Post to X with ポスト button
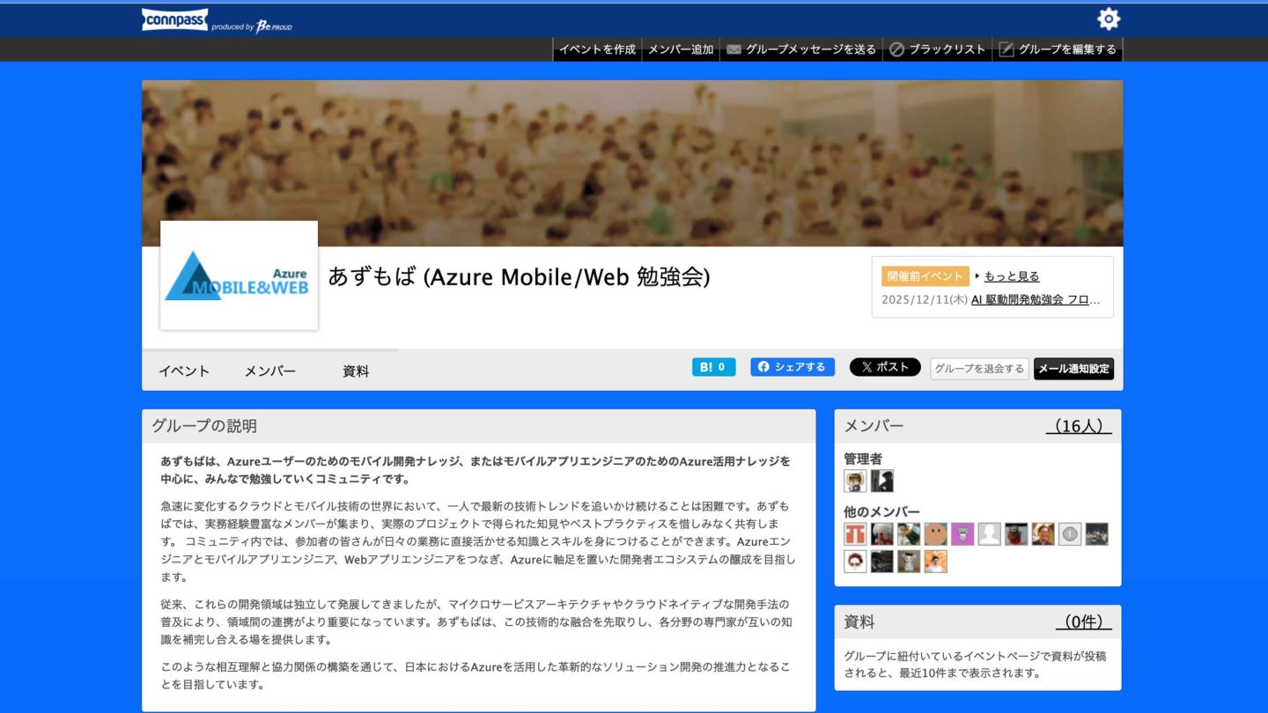 (x=885, y=367)
